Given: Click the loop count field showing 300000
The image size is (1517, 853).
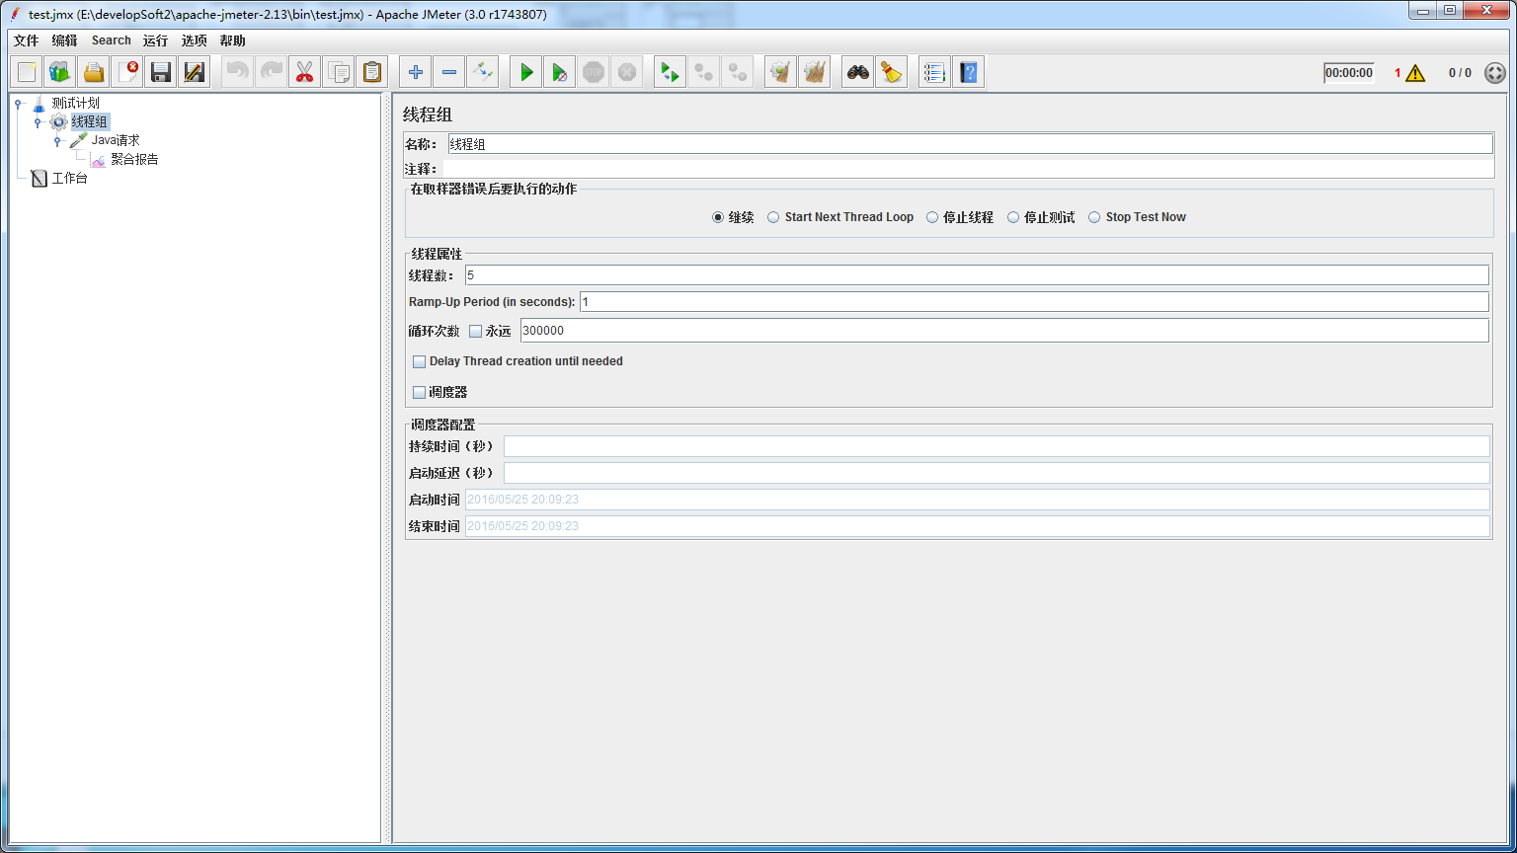Looking at the screenshot, I should pyautogui.click(x=1004, y=331).
